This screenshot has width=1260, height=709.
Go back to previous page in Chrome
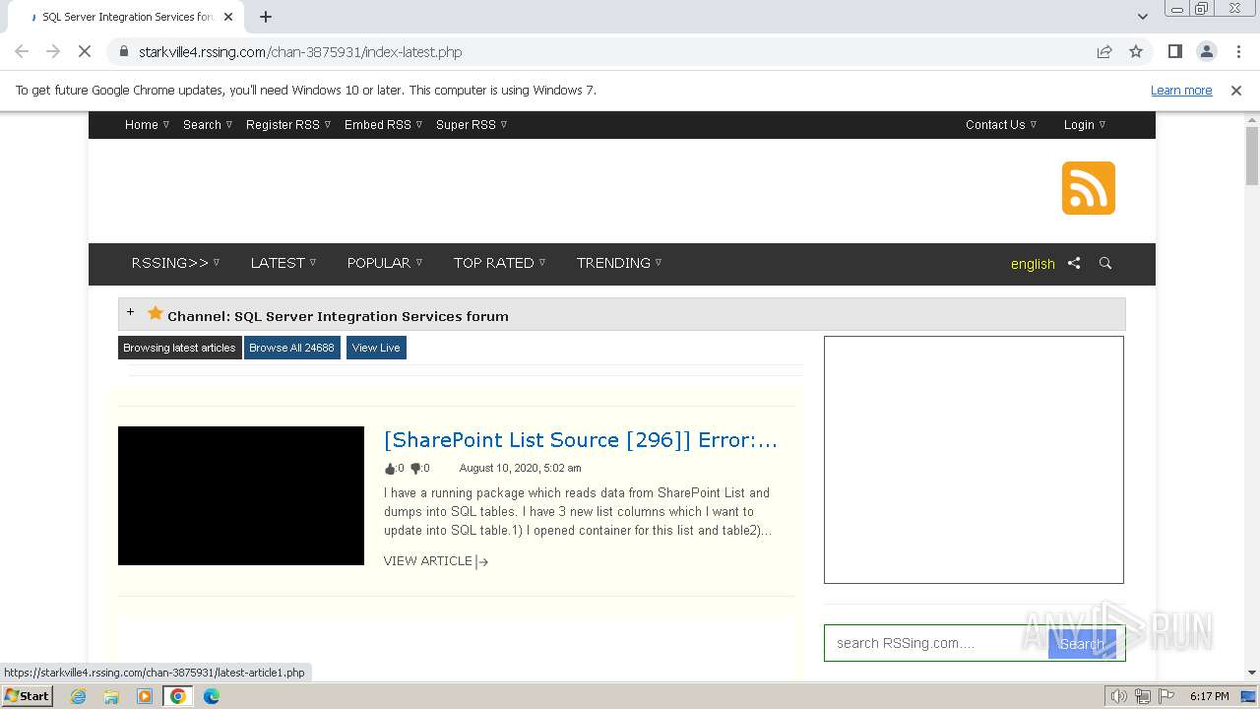pos(22,51)
